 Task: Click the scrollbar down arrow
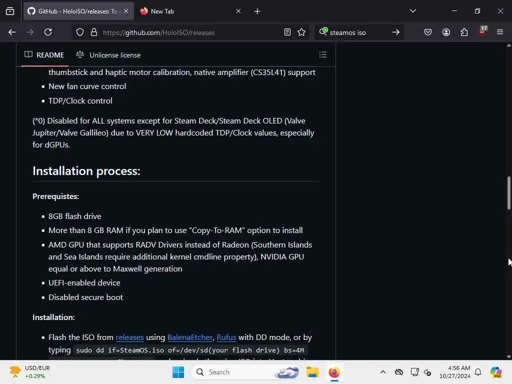pyautogui.click(x=508, y=356)
